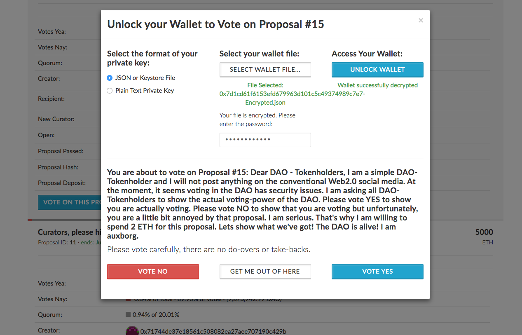Click the Wallet successfully decrypted message

coord(377,85)
